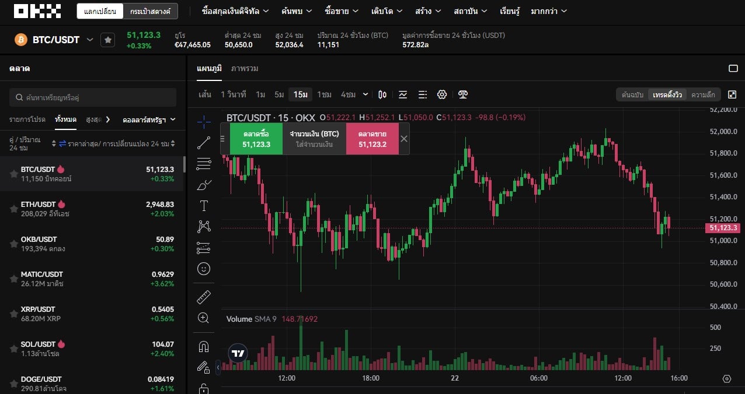Expand the BTC/USDT pair selector chevron
745x394 pixels.
click(x=90, y=40)
